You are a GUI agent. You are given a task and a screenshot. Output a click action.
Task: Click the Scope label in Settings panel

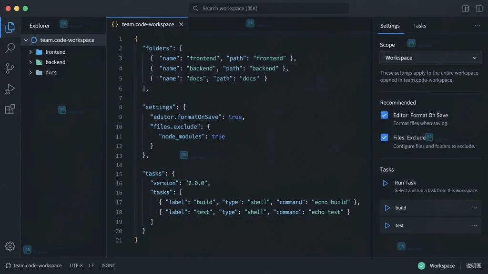(x=387, y=45)
